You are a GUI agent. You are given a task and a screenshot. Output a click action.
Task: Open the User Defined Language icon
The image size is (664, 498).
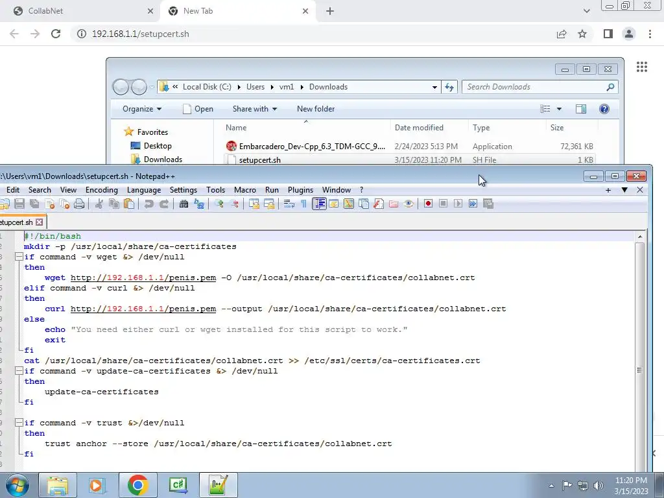click(333, 204)
